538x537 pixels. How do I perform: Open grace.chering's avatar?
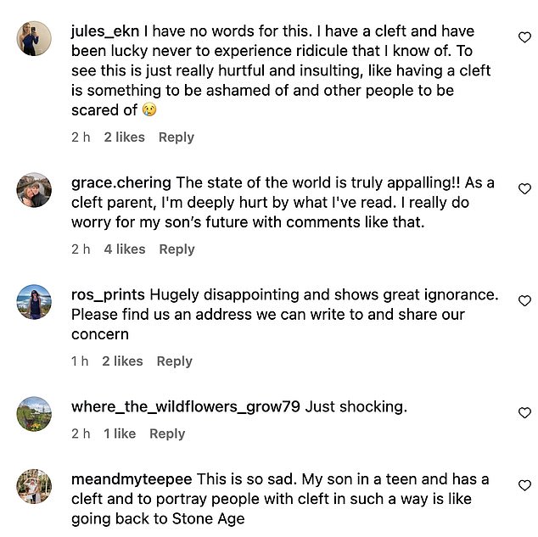click(x=34, y=190)
